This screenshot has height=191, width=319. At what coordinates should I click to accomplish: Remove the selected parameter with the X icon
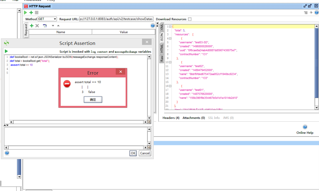coord(37,26)
